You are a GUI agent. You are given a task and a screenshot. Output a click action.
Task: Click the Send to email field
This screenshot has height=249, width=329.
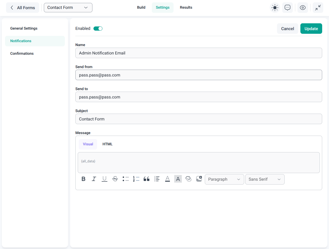pos(199,97)
